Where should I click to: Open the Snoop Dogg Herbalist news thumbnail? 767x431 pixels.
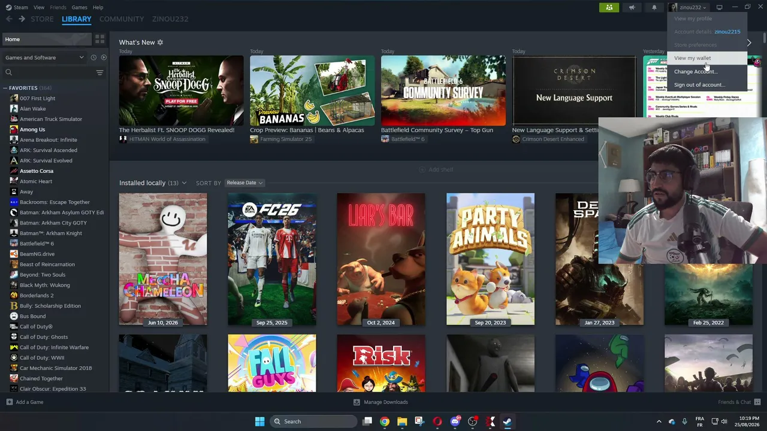[181, 91]
